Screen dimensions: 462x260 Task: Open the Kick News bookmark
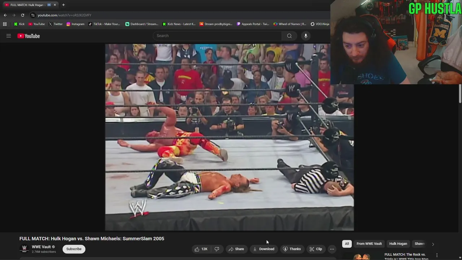(x=179, y=24)
